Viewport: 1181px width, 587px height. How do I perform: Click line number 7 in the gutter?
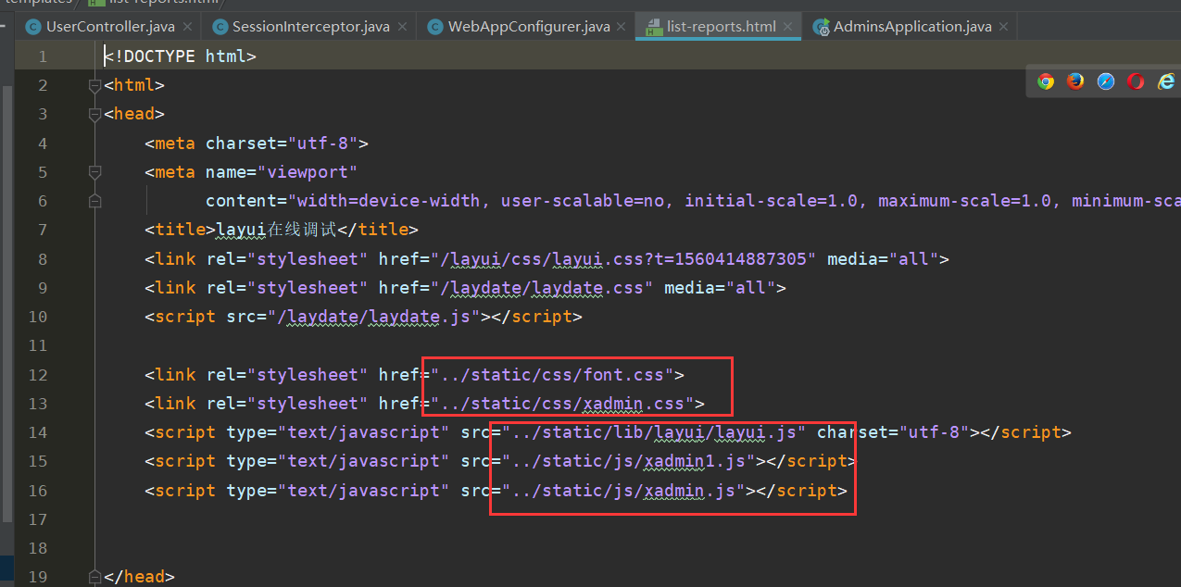click(43, 230)
